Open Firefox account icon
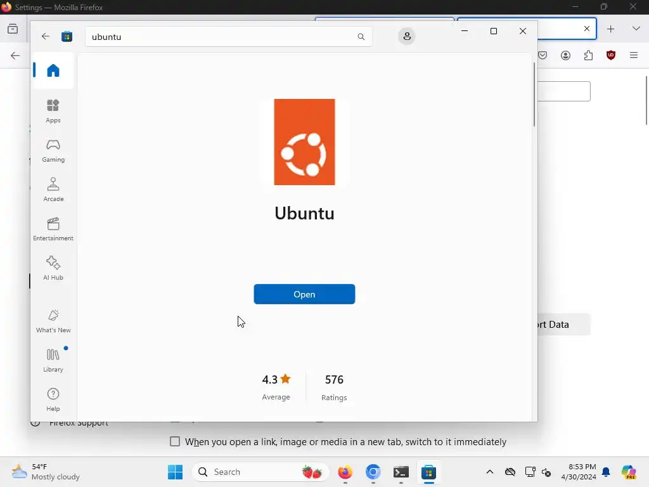The height and width of the screenshot is (487, 649). pyautogui.click(x=565, y=55)
